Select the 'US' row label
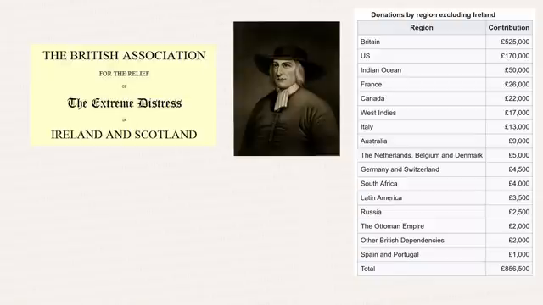This screenshot has height=305, width=543. click(365, 56)
